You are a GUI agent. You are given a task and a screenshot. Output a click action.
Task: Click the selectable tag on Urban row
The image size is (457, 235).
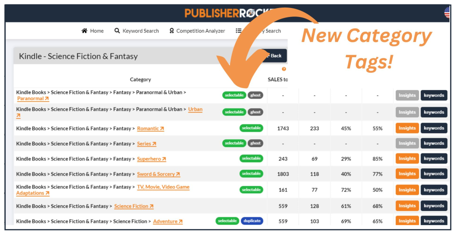[234, 112]
